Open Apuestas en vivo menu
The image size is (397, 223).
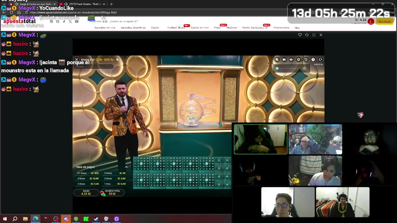pyautogui.click(x=105, y=28)
